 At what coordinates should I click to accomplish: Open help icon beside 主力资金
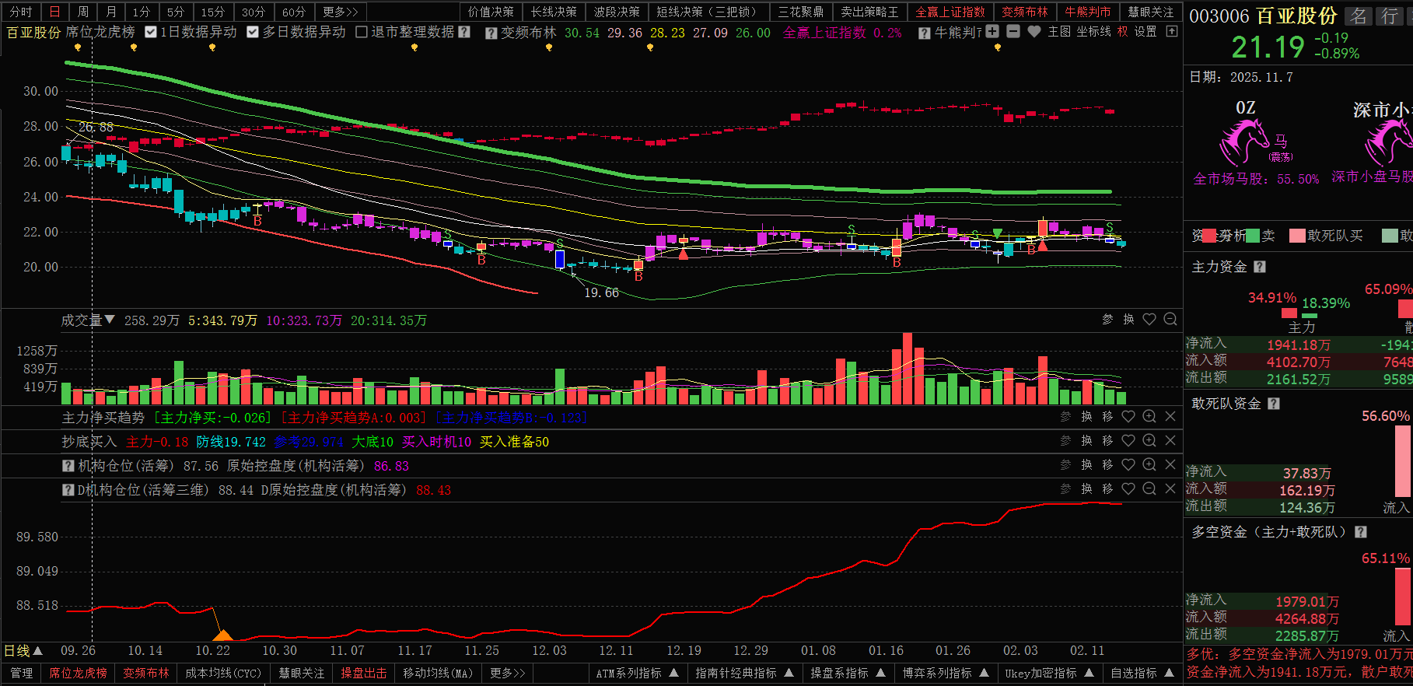tap(1260, 267)
